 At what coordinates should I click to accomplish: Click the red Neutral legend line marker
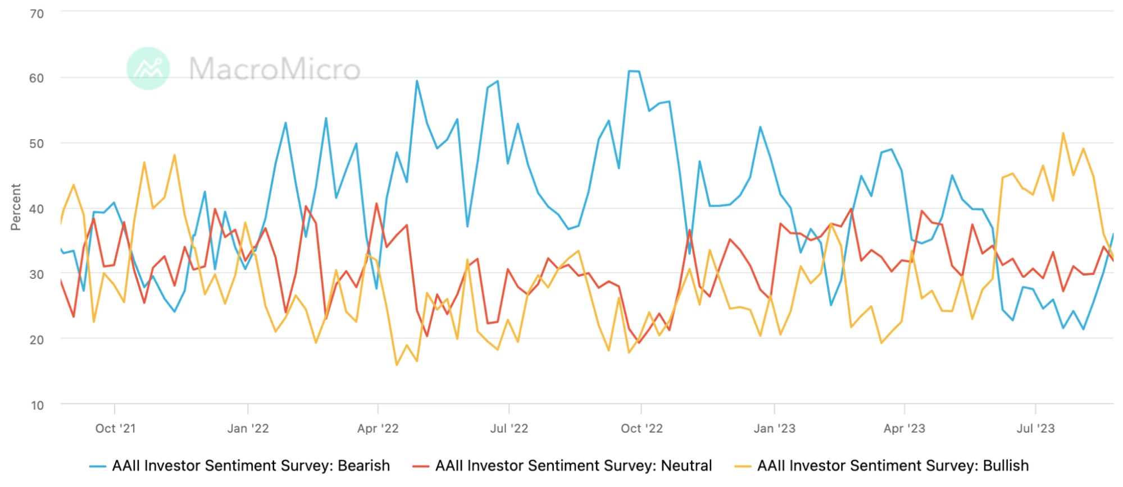click(421, 466)
